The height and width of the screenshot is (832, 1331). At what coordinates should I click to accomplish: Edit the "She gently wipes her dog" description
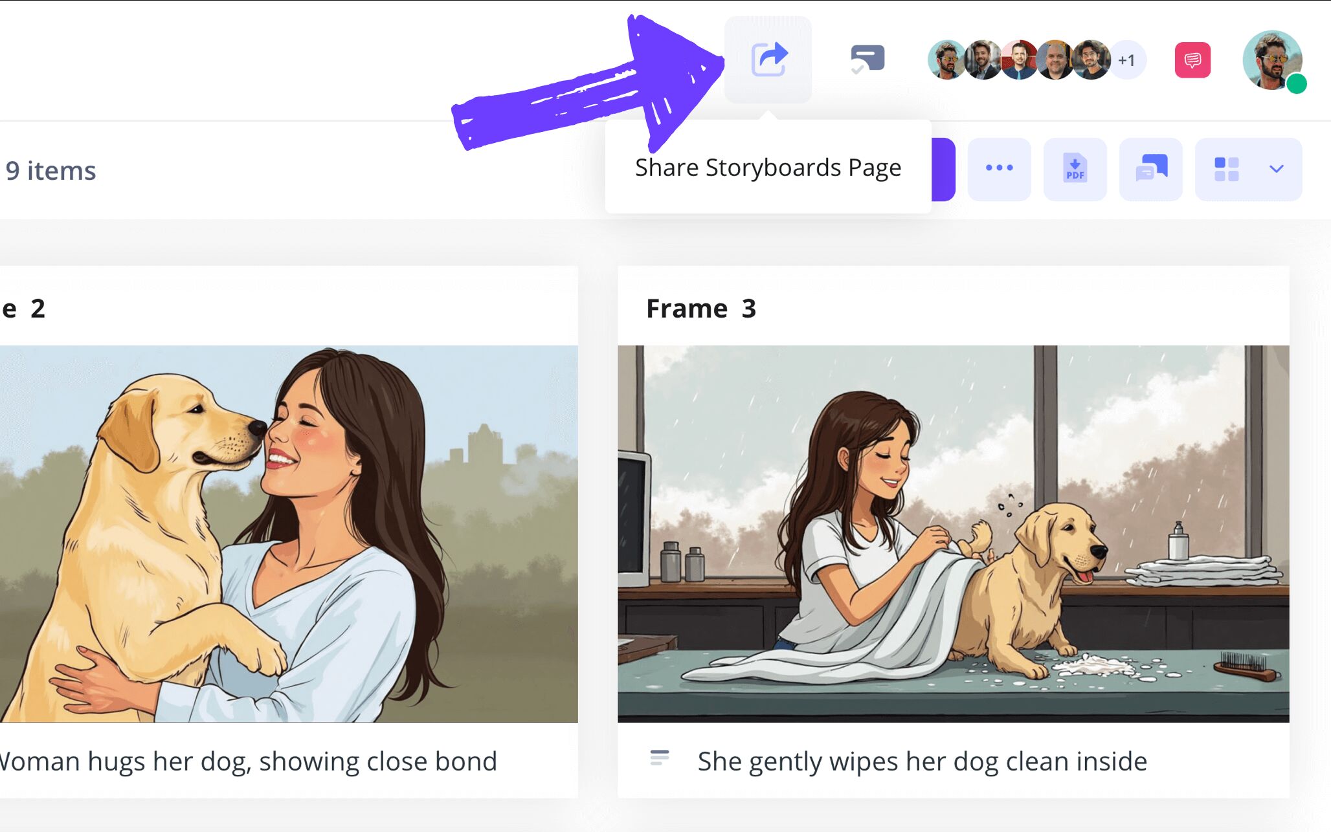point(922,761)
